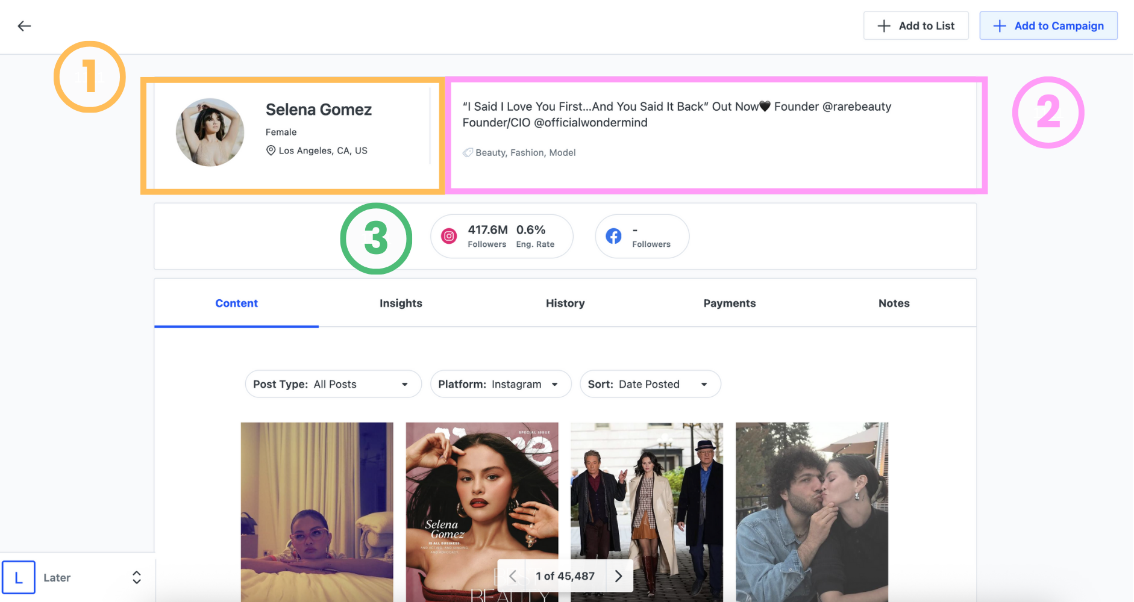Click the Later workspace 'L' icon
The image size is (1134, 602).
19,577
